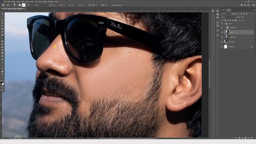Screen dimensions: 256x144
Task: Click the Home icon in options bar
Action: click(3, 5)
